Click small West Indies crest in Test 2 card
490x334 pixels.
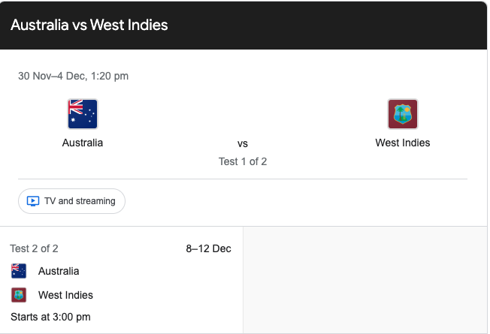tap(19, 295)
